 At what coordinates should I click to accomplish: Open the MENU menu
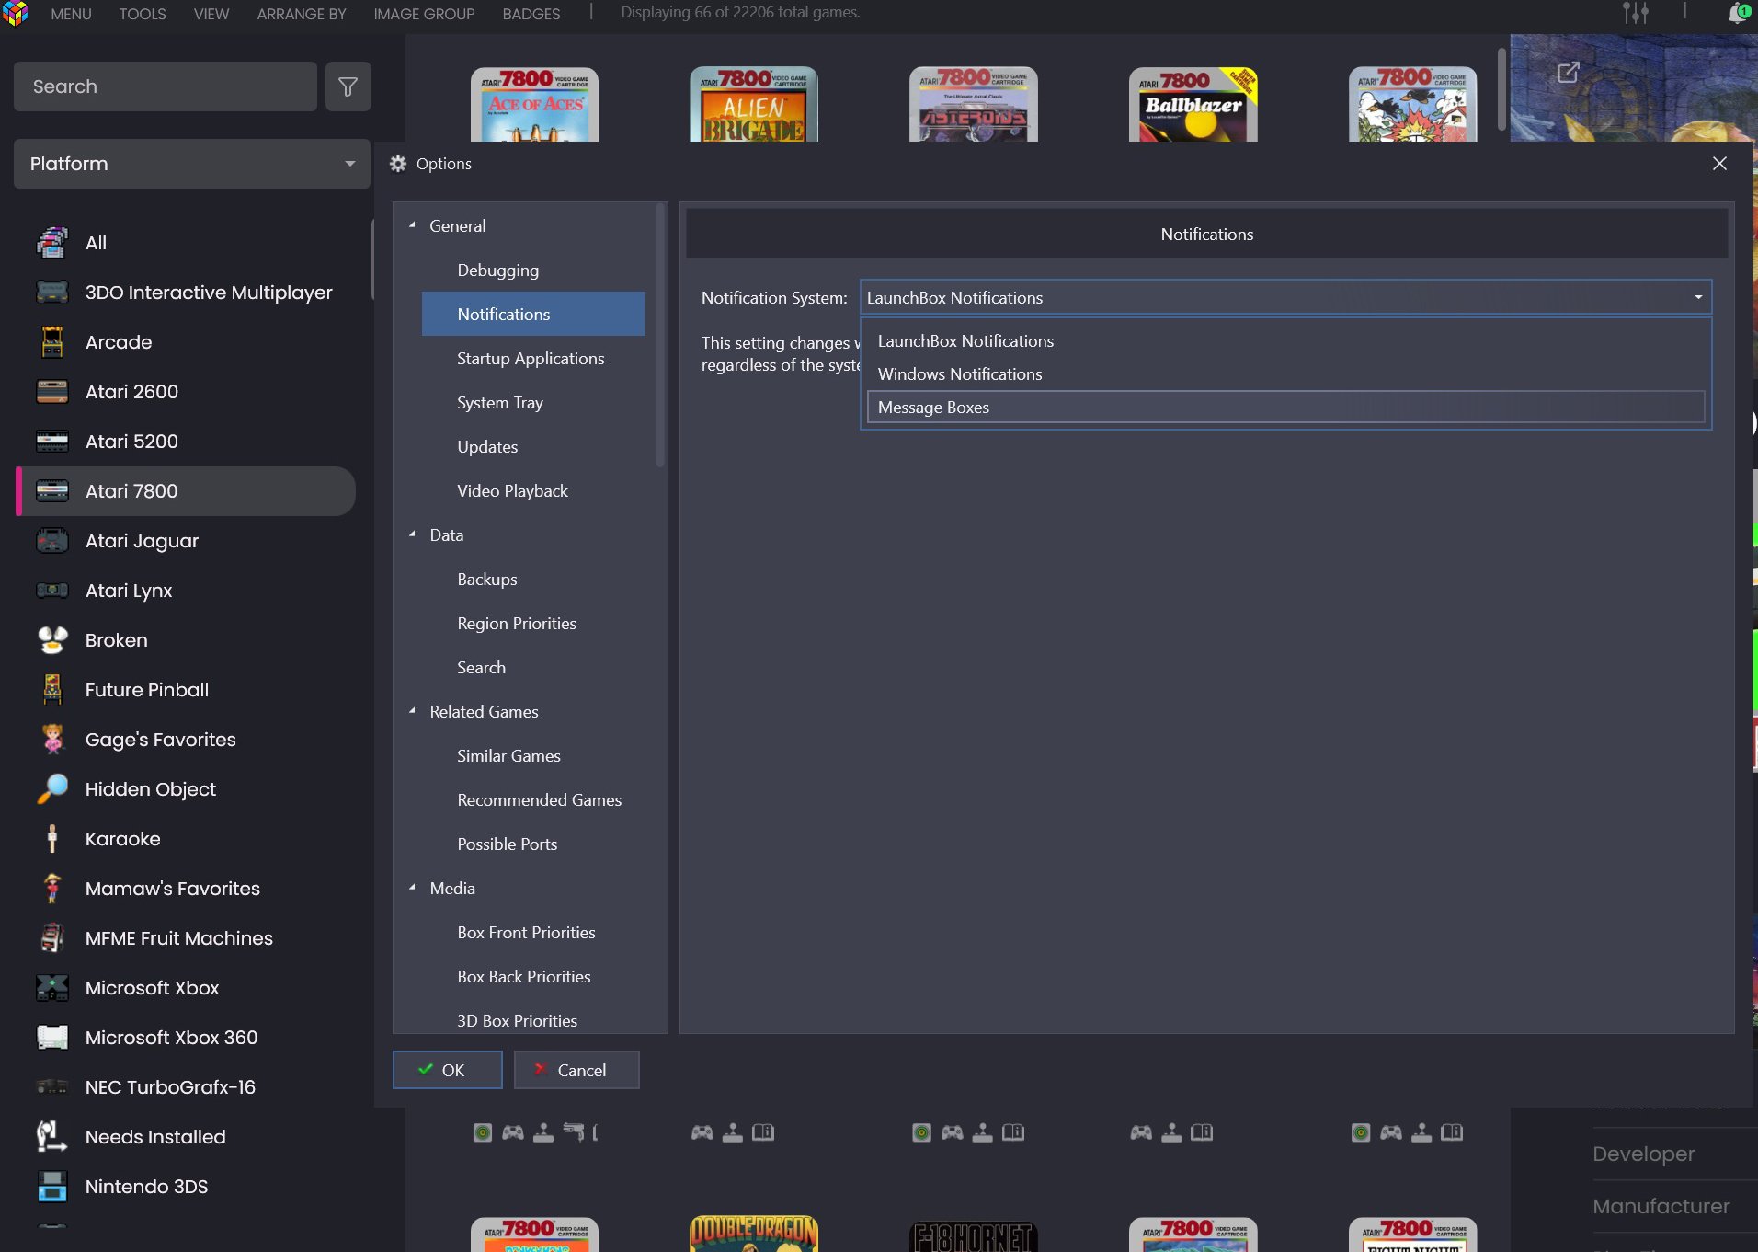click(71, 14)
